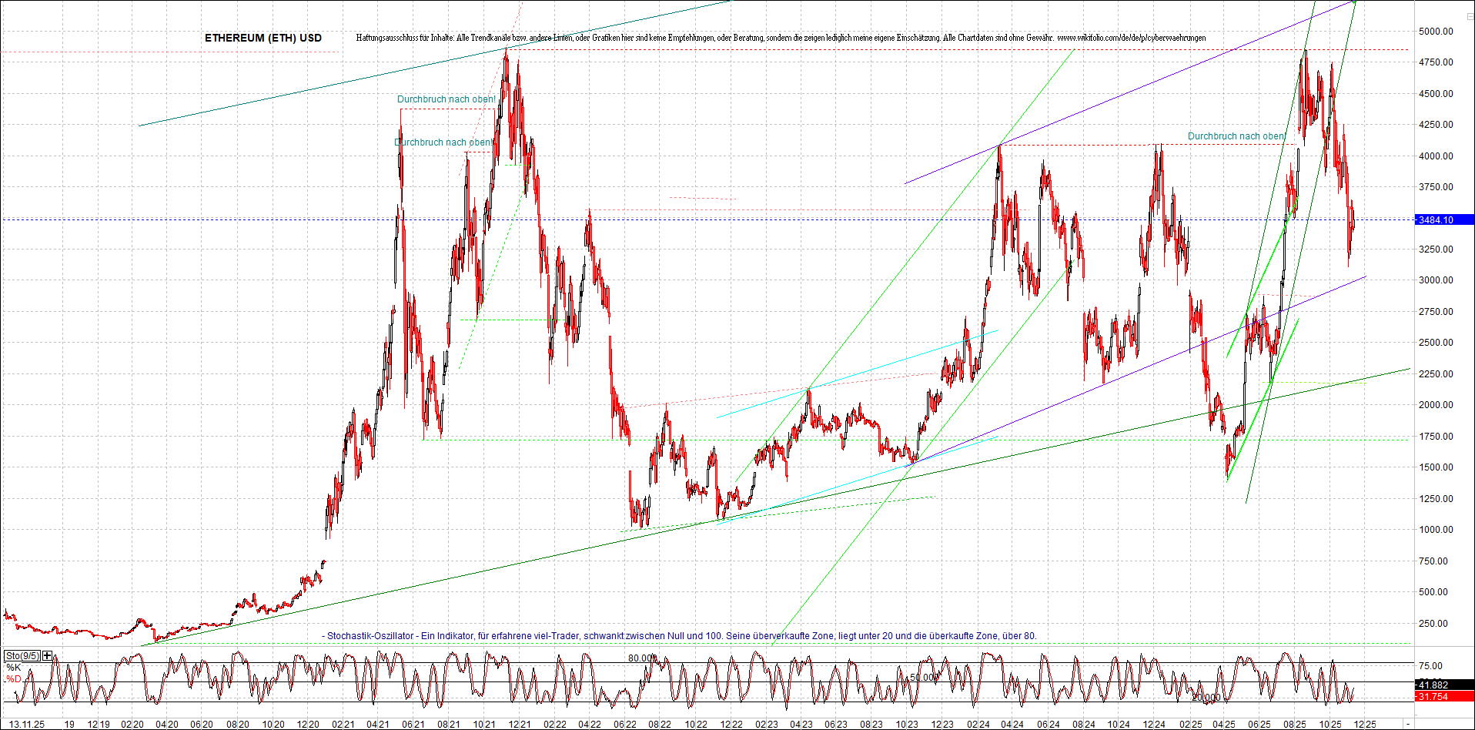
Task: Click the 2000.00 price axis label
Action: coord(1436,405)
